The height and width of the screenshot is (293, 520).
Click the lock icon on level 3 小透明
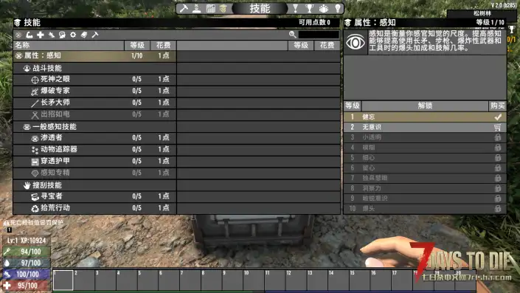[497, 137]
